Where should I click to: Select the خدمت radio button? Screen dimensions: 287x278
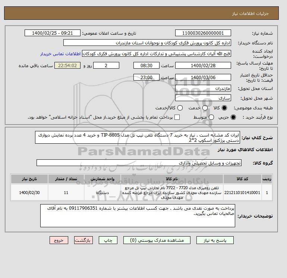pyautogui.click(x=205, y=108)
